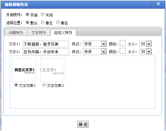This screenshot has width=166, height=131.
Task: Switch to the 文字特效 tab
Action: click(39, 33)
